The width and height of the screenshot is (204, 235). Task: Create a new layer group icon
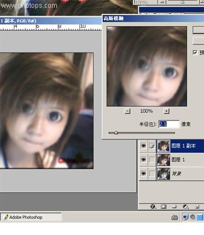coord(174,207)
